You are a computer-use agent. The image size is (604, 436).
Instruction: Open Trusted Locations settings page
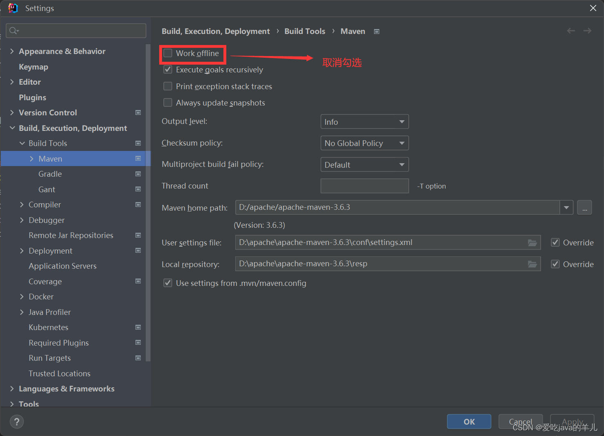click(x=59, y=373)
